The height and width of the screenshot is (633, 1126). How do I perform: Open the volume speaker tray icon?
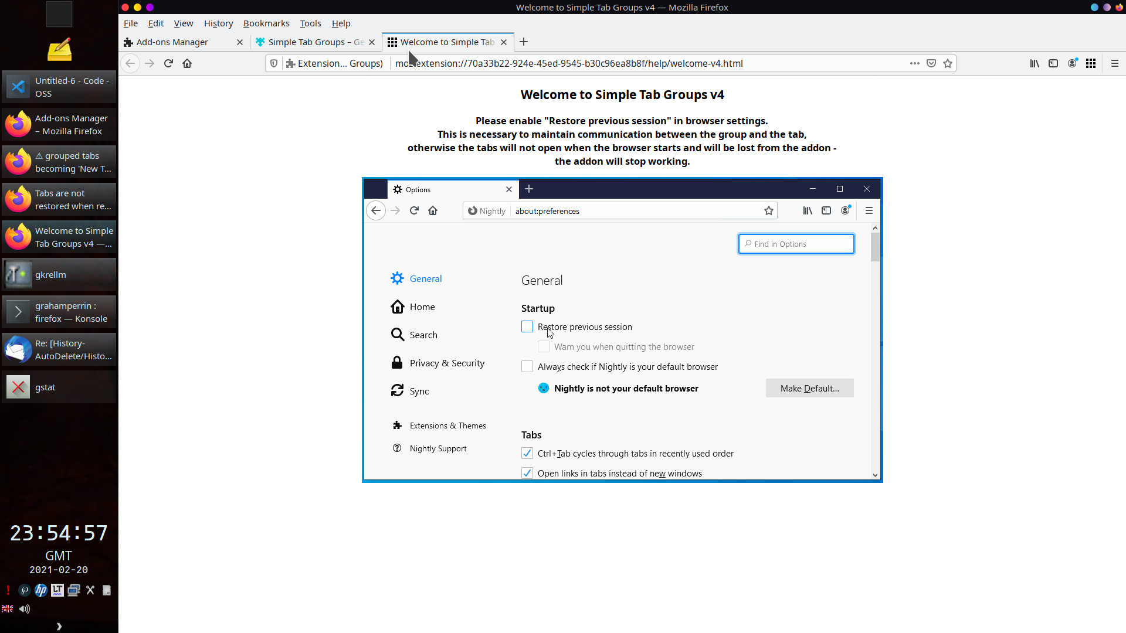(x=25, y=609)
